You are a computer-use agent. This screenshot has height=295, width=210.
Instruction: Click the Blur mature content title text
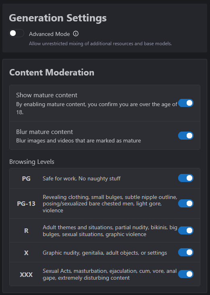(44, 132)
